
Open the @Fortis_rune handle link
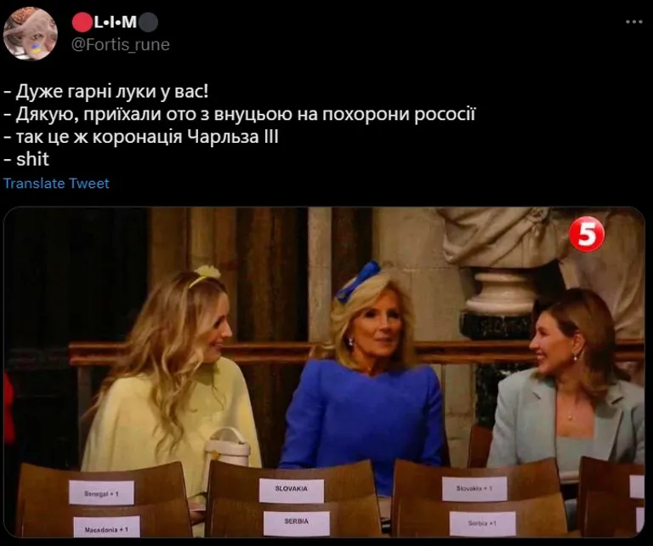click(121, 44)
